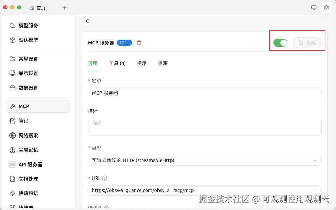Open API 服务器 settings
Viewport: 336px width, 210px height.
click(x=38, y=164)
